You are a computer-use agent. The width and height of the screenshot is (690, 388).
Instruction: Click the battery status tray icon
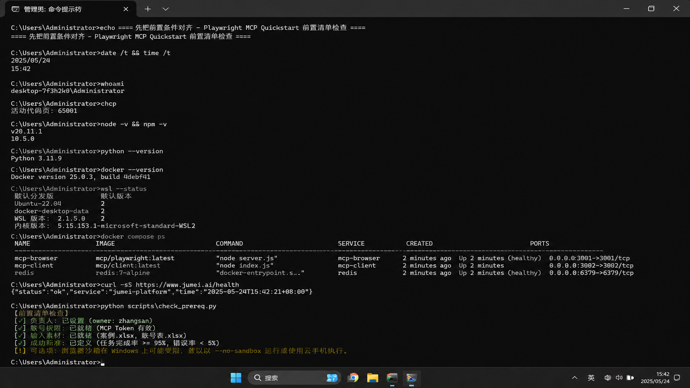coord(630,378)
